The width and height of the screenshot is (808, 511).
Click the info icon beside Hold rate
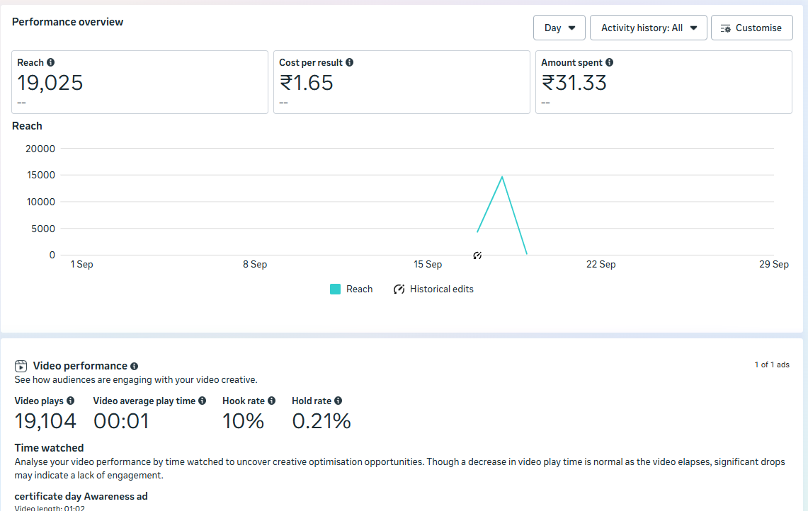pos(338,401)
